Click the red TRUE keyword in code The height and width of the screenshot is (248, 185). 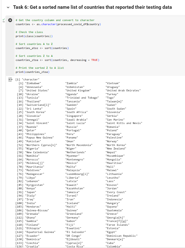tap(94, 60)
